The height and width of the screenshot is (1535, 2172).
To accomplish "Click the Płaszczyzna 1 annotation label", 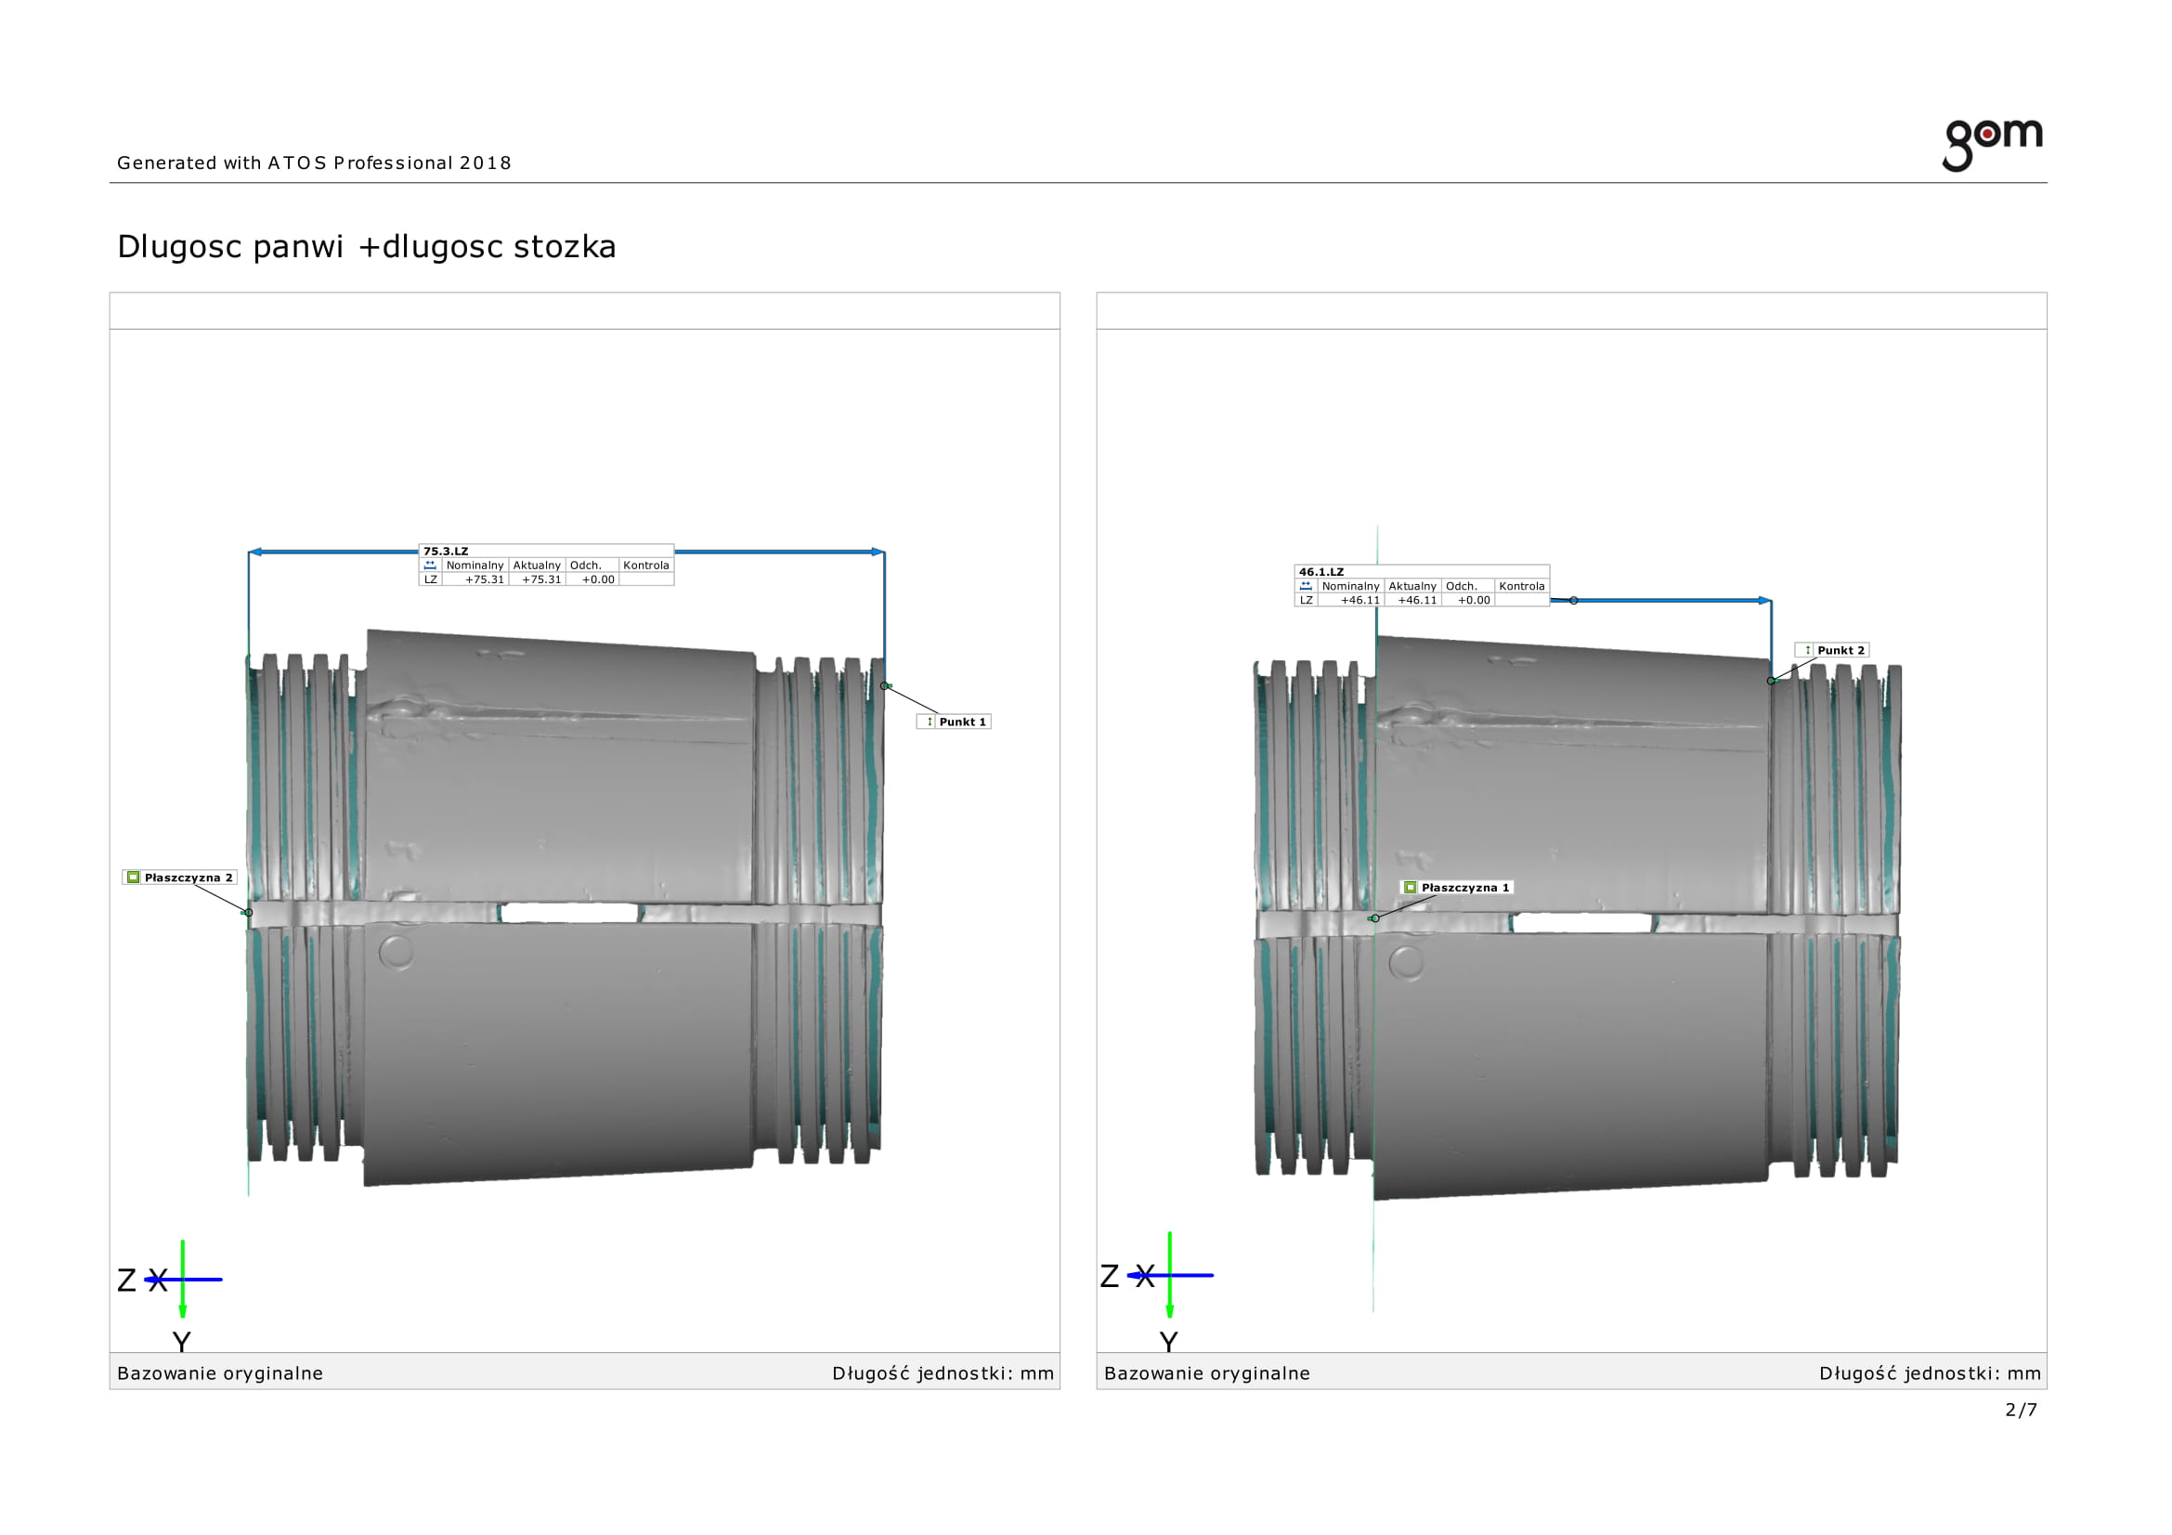I will pyautogui.click(x=1457, y=887).
